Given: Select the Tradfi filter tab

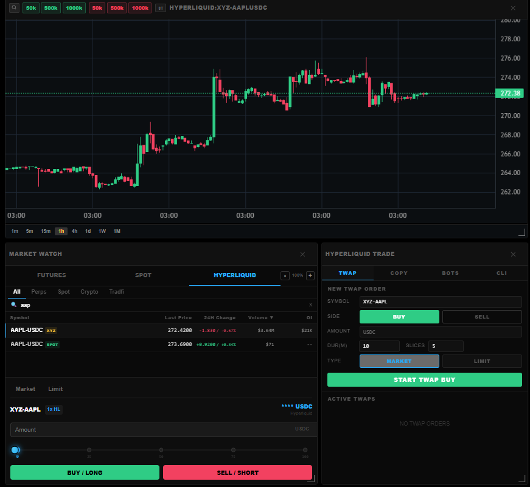Looking at the screenshot, I should (117, 292).
